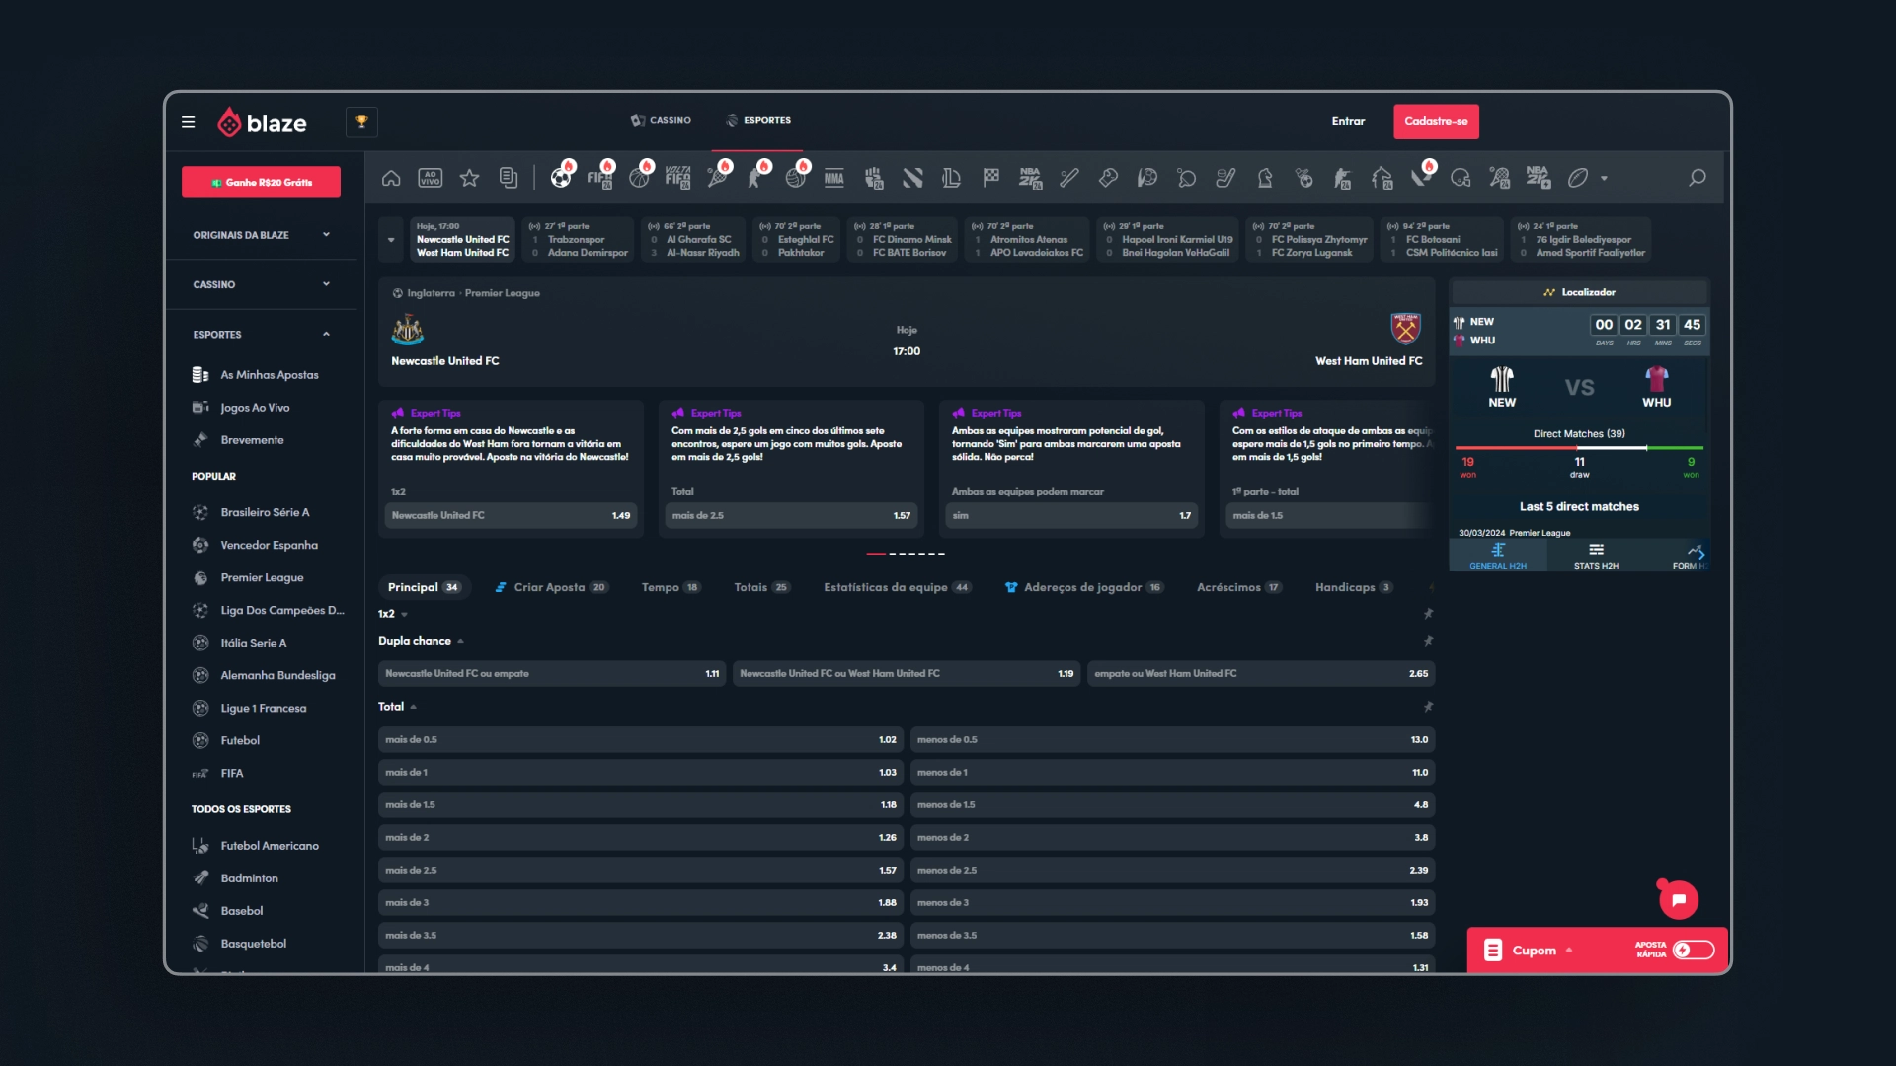
Task: Switch to the Cassino header tab
Action: click(661, 120)
